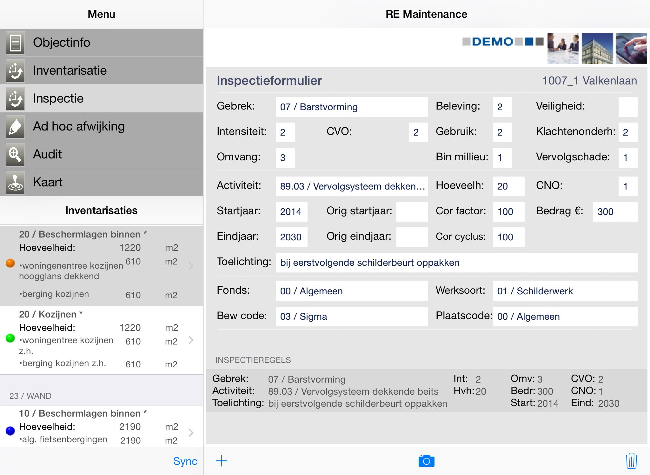Edit the Eindjaar field showing 2030
Screen dimensions: 650x475
[291, 237]
